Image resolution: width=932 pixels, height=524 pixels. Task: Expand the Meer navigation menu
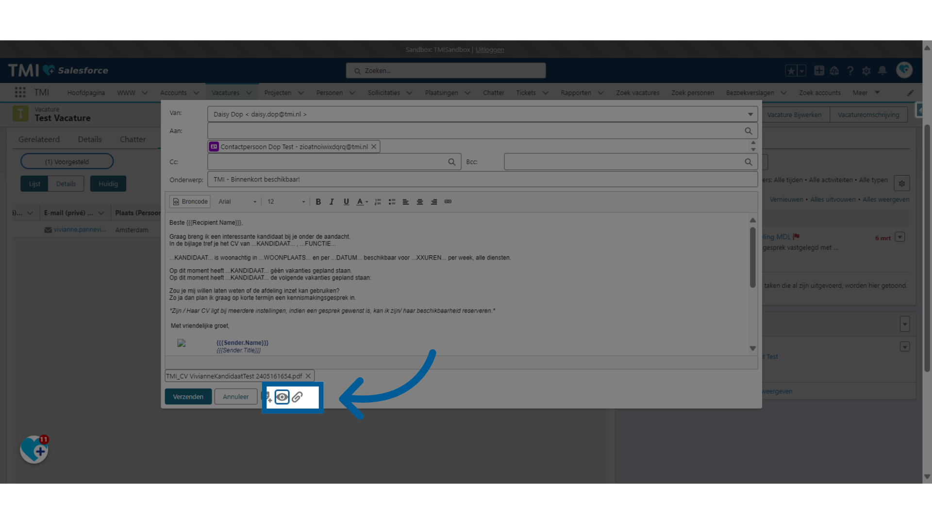(x=866, y=93)
